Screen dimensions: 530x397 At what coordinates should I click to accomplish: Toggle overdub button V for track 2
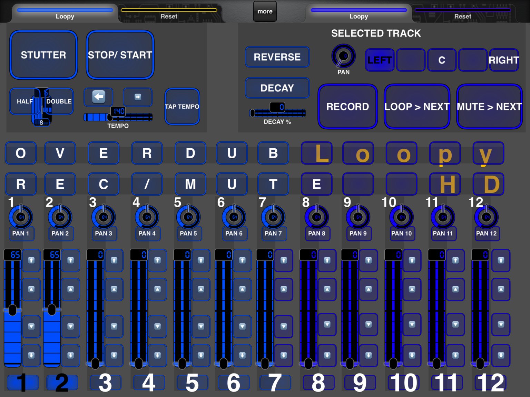60,153
